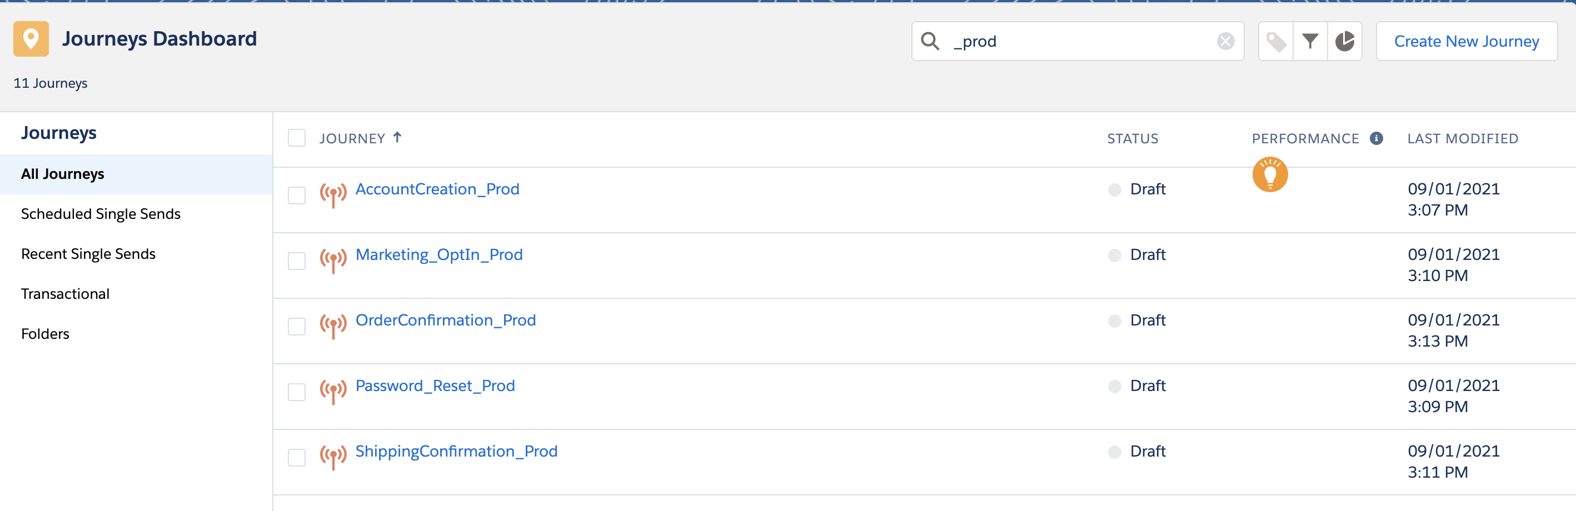The width and height of the screenshot is (1576, 511).
Task: Toggle the select-all journeys checkbox
Action: [297, 138]
